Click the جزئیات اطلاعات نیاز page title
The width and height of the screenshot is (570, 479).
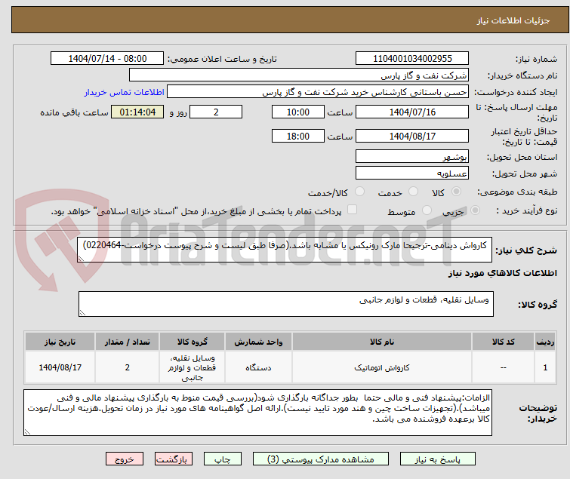click(513, 20)
